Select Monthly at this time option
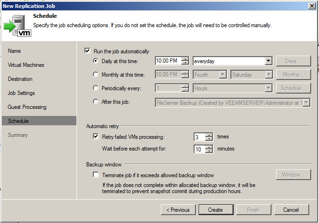Image resolution: width=319 pixels, height=223 pixels. [x=96, y=74]
